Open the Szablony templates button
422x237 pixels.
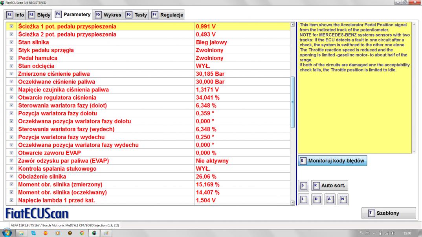point(389,213)
